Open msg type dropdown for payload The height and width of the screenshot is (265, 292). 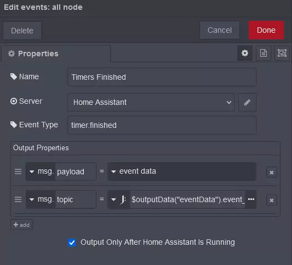pyautogui.click(x=41, y=172)
